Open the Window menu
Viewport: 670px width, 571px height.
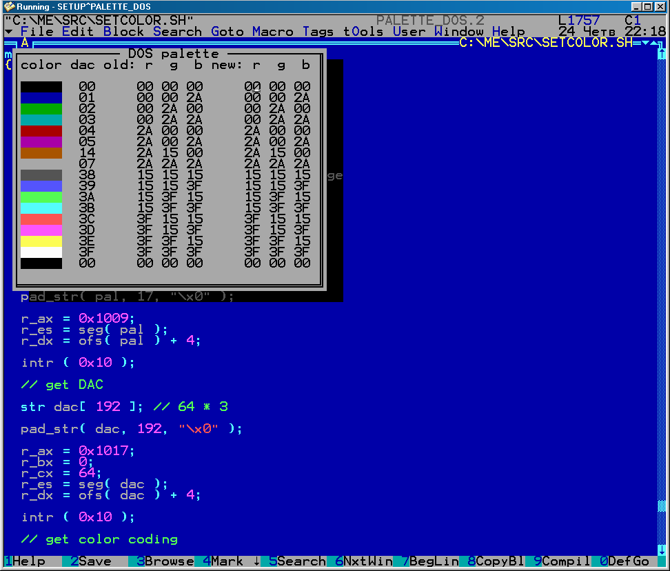point(458,32)
